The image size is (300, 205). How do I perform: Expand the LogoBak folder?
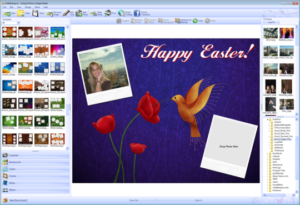click(x=269, y=142)
